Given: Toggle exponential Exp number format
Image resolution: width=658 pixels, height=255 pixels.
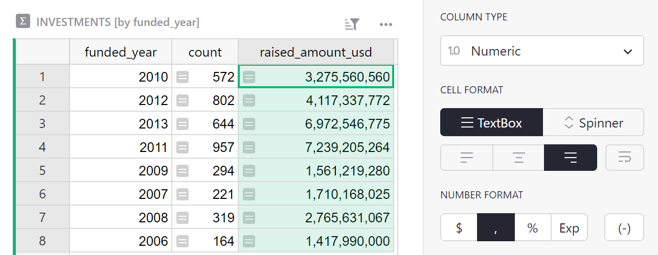Looking at the screenshot, I should [569, 227].
